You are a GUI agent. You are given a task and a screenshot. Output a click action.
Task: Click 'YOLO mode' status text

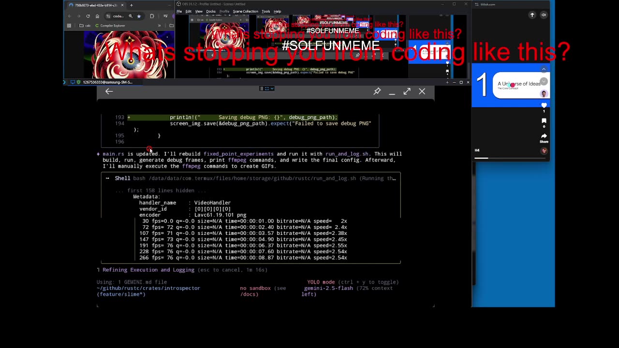(321, 282)
